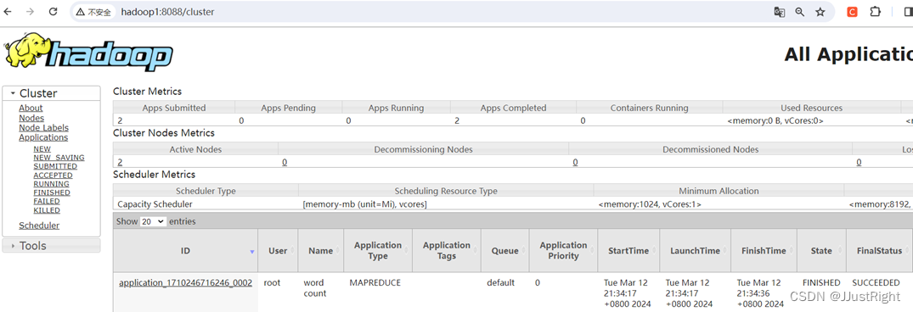Collapse the Cluster section arrow
The height and width of the screenshot is (312, 913).
pyautogui.click(x=13, y=93)
